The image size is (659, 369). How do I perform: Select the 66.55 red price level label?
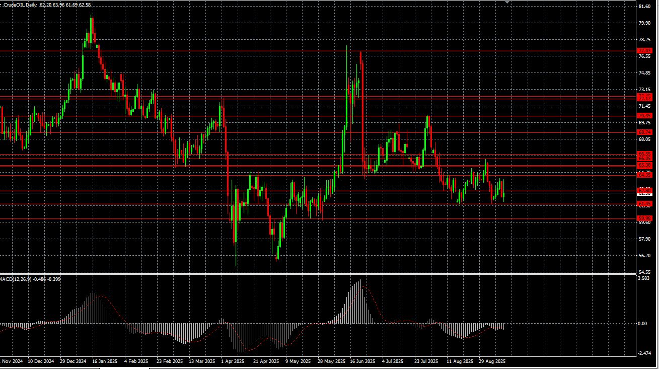pyautogui.click(x=645, y=154)
